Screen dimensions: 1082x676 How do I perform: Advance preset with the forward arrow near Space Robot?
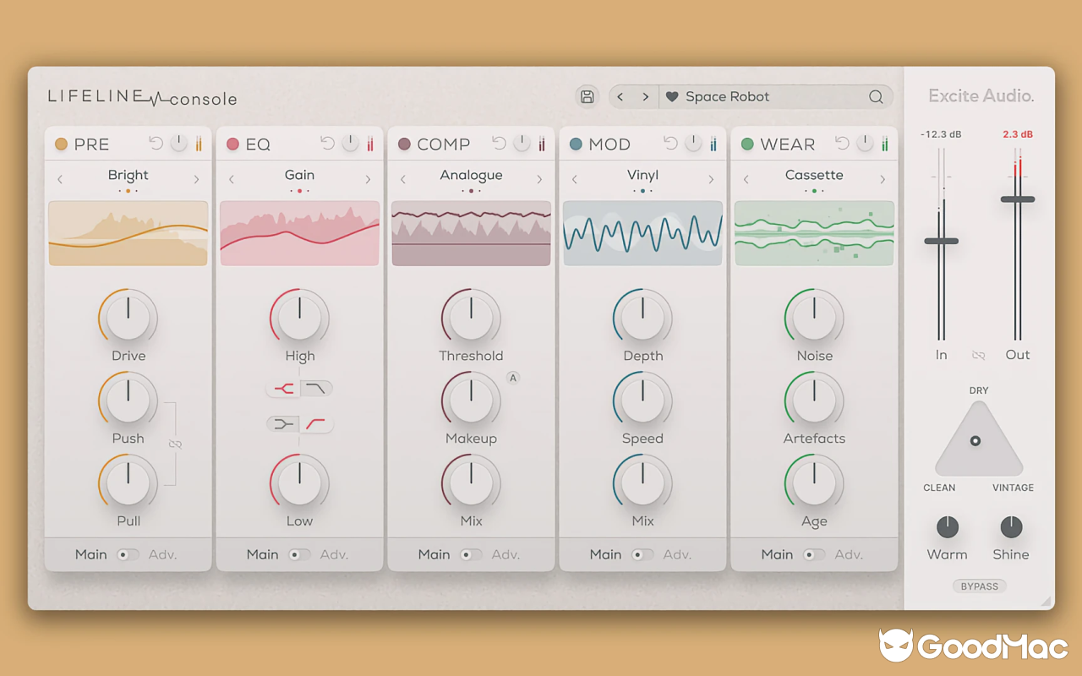645,96
